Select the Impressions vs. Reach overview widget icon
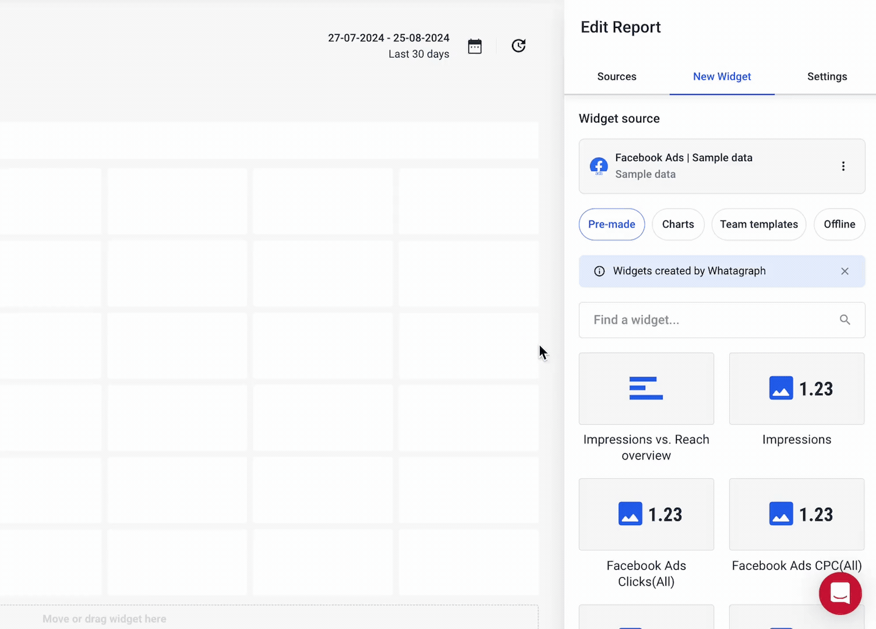This screenshot has height=629, width=876. click(x=646, y=388)
